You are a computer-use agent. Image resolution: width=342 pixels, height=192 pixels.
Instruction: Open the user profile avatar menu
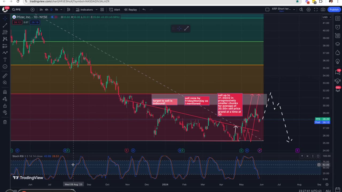point(5,10)
